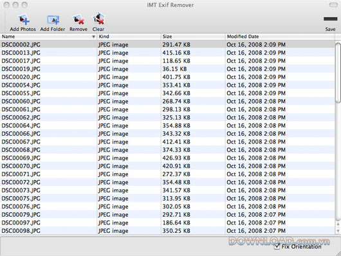Viewport: 341px width, 256px height.
Task: Select the file DSC00066.JPG
Action: [x=167, y=134]
